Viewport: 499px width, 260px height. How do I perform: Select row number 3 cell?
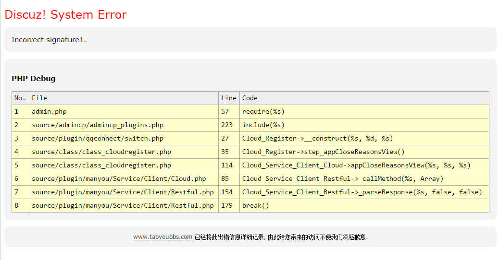pyautogui.click(x=20, y=139)
